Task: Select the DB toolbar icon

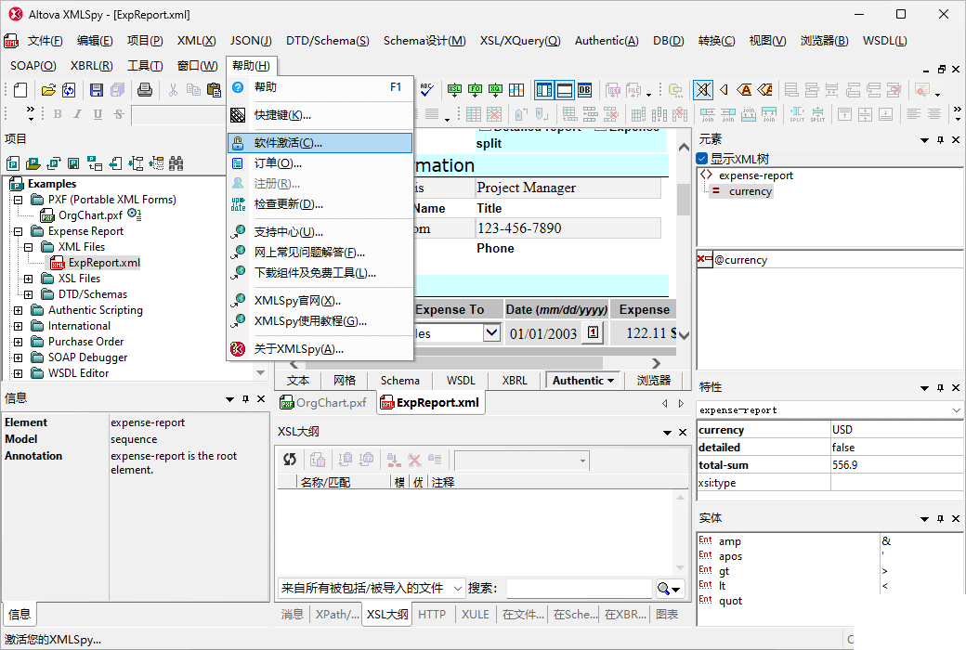Action: [x=585, y=91]
